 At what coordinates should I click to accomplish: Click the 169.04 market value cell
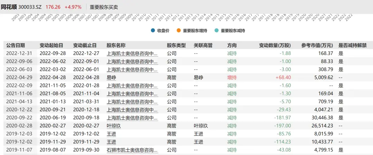pos(326,94)
